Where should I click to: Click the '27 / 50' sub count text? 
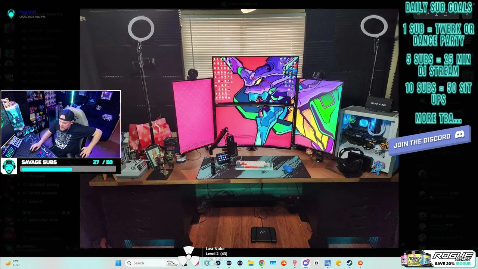(x=103, y=162)
